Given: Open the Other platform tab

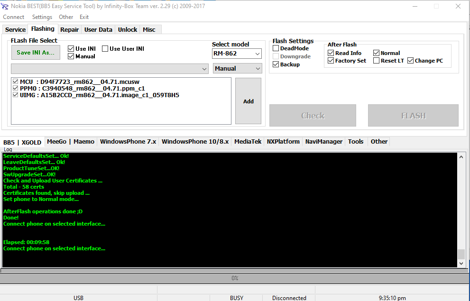Looking at the screenshot, I should pyautogui.click(x=379, y=142).
